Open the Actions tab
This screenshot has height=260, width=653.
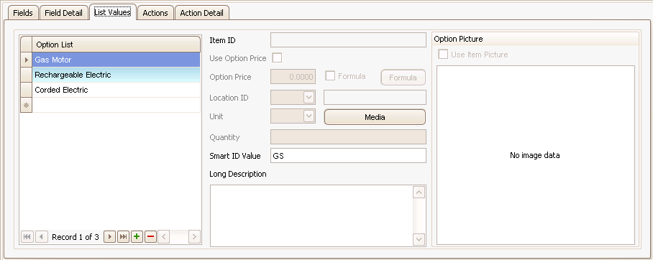(x=155, y=13)
